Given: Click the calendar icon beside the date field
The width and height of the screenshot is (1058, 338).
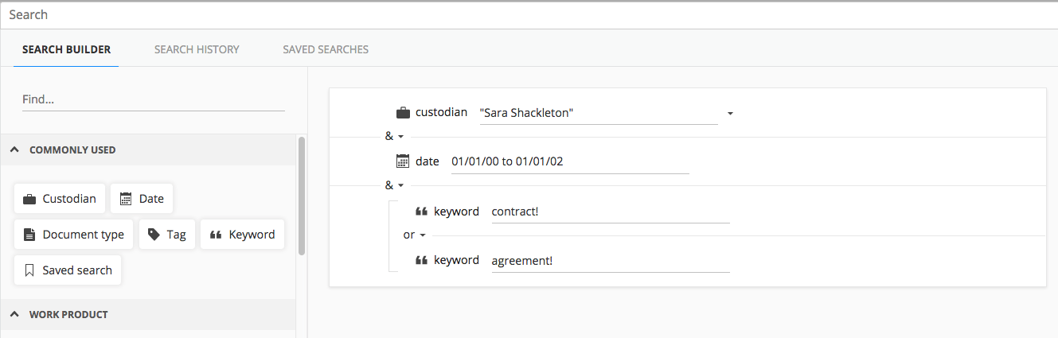Looking at the screenshot, I should tap(403, 161).
